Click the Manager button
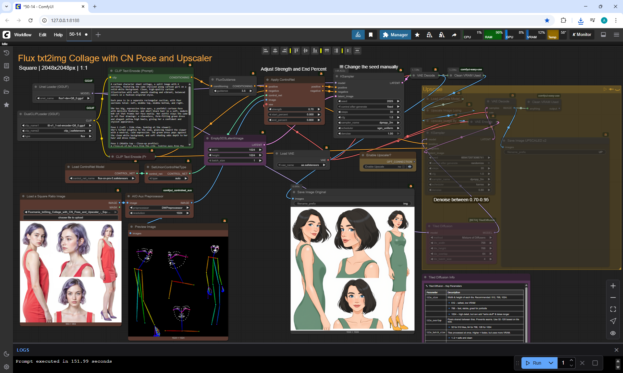This screenshot has width=623, height=373. coord(395,35)
